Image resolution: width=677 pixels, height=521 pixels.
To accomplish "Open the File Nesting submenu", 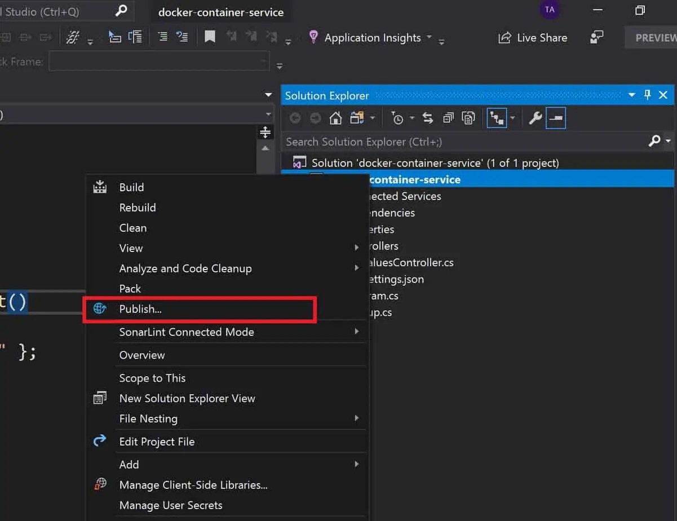I will [226, 419].
